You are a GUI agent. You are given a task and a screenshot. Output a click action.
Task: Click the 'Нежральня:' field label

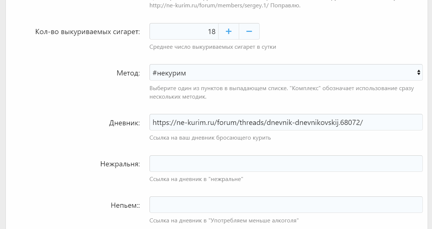[120, 164]
